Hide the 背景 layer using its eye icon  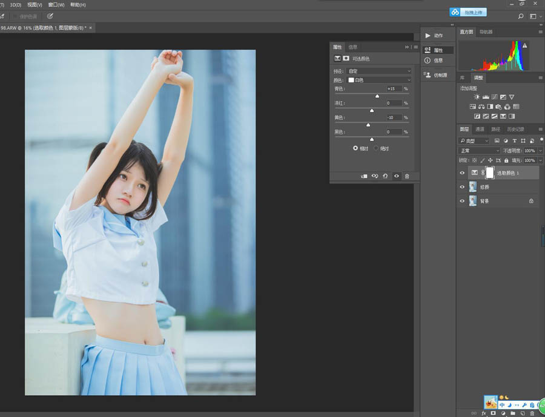[x=463, y=201]
